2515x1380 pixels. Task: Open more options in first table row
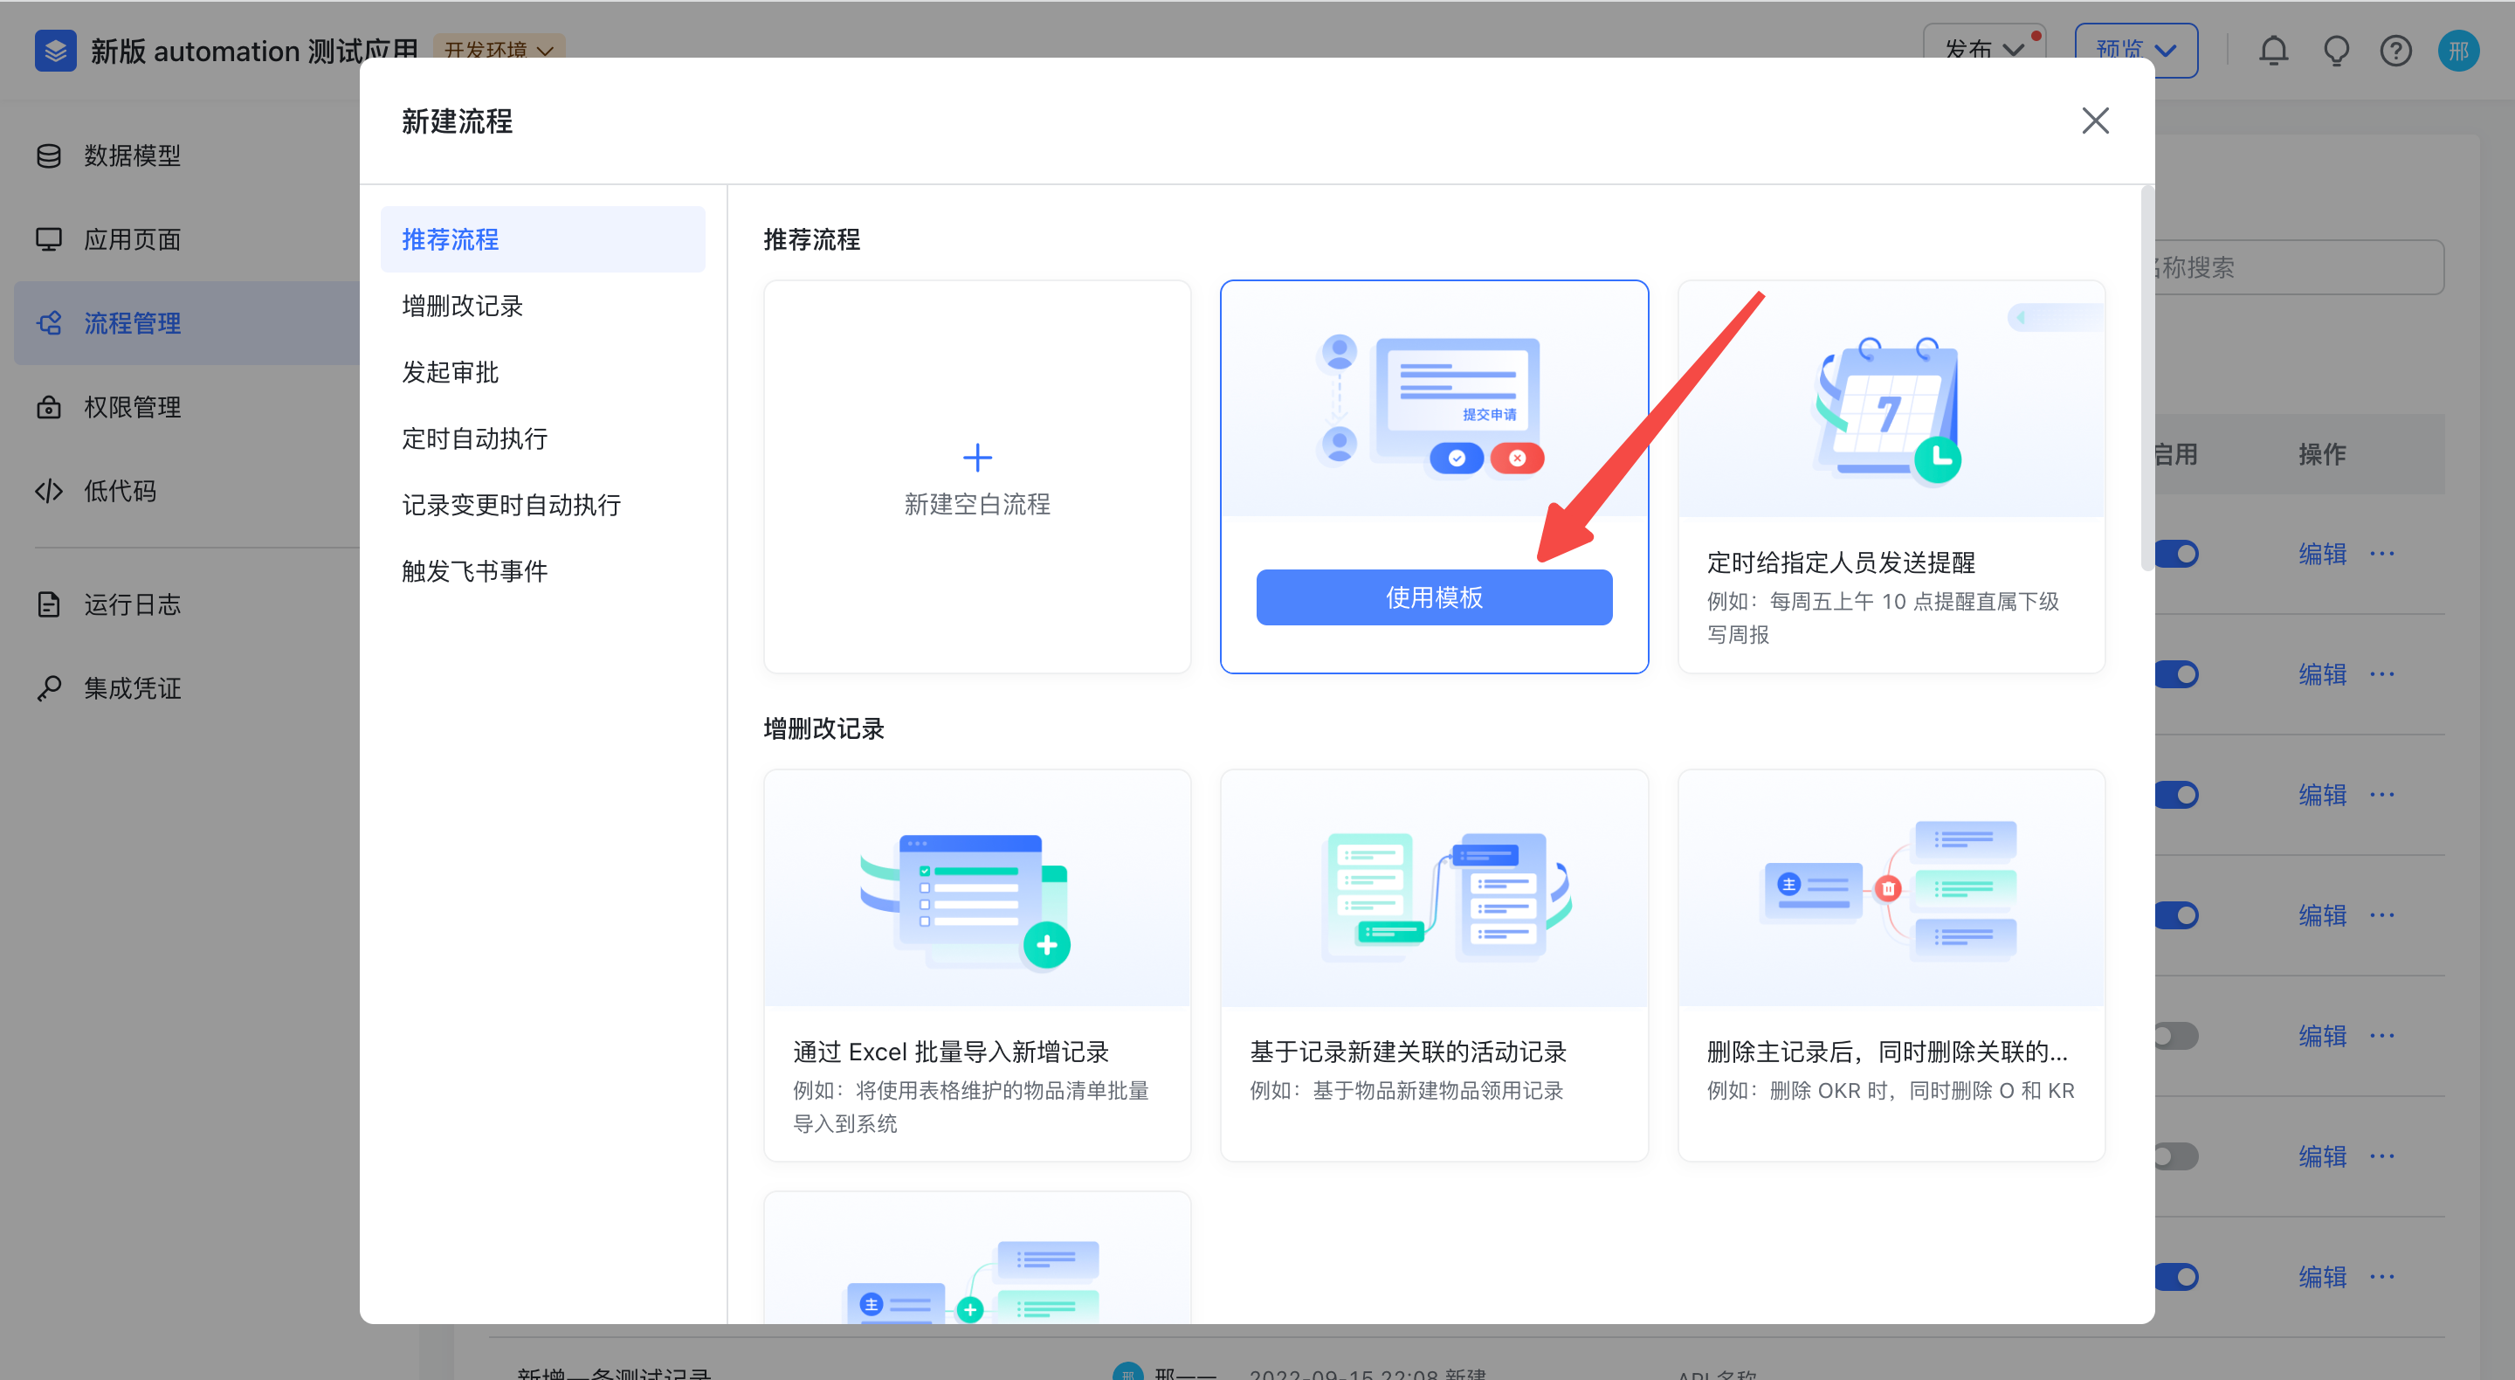coord(2382,554)
